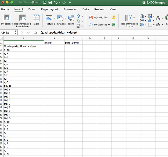Insert a pie chart
The height and width of the screenshot is (157, 168).
click(x=142, y=24)
